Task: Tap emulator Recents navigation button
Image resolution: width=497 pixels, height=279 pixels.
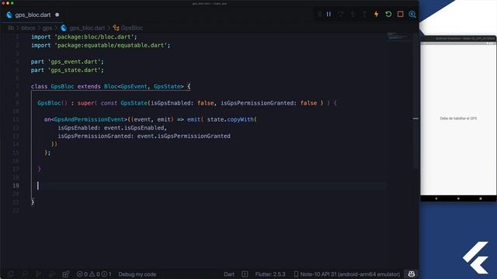Action: click(x=481, y=198)
